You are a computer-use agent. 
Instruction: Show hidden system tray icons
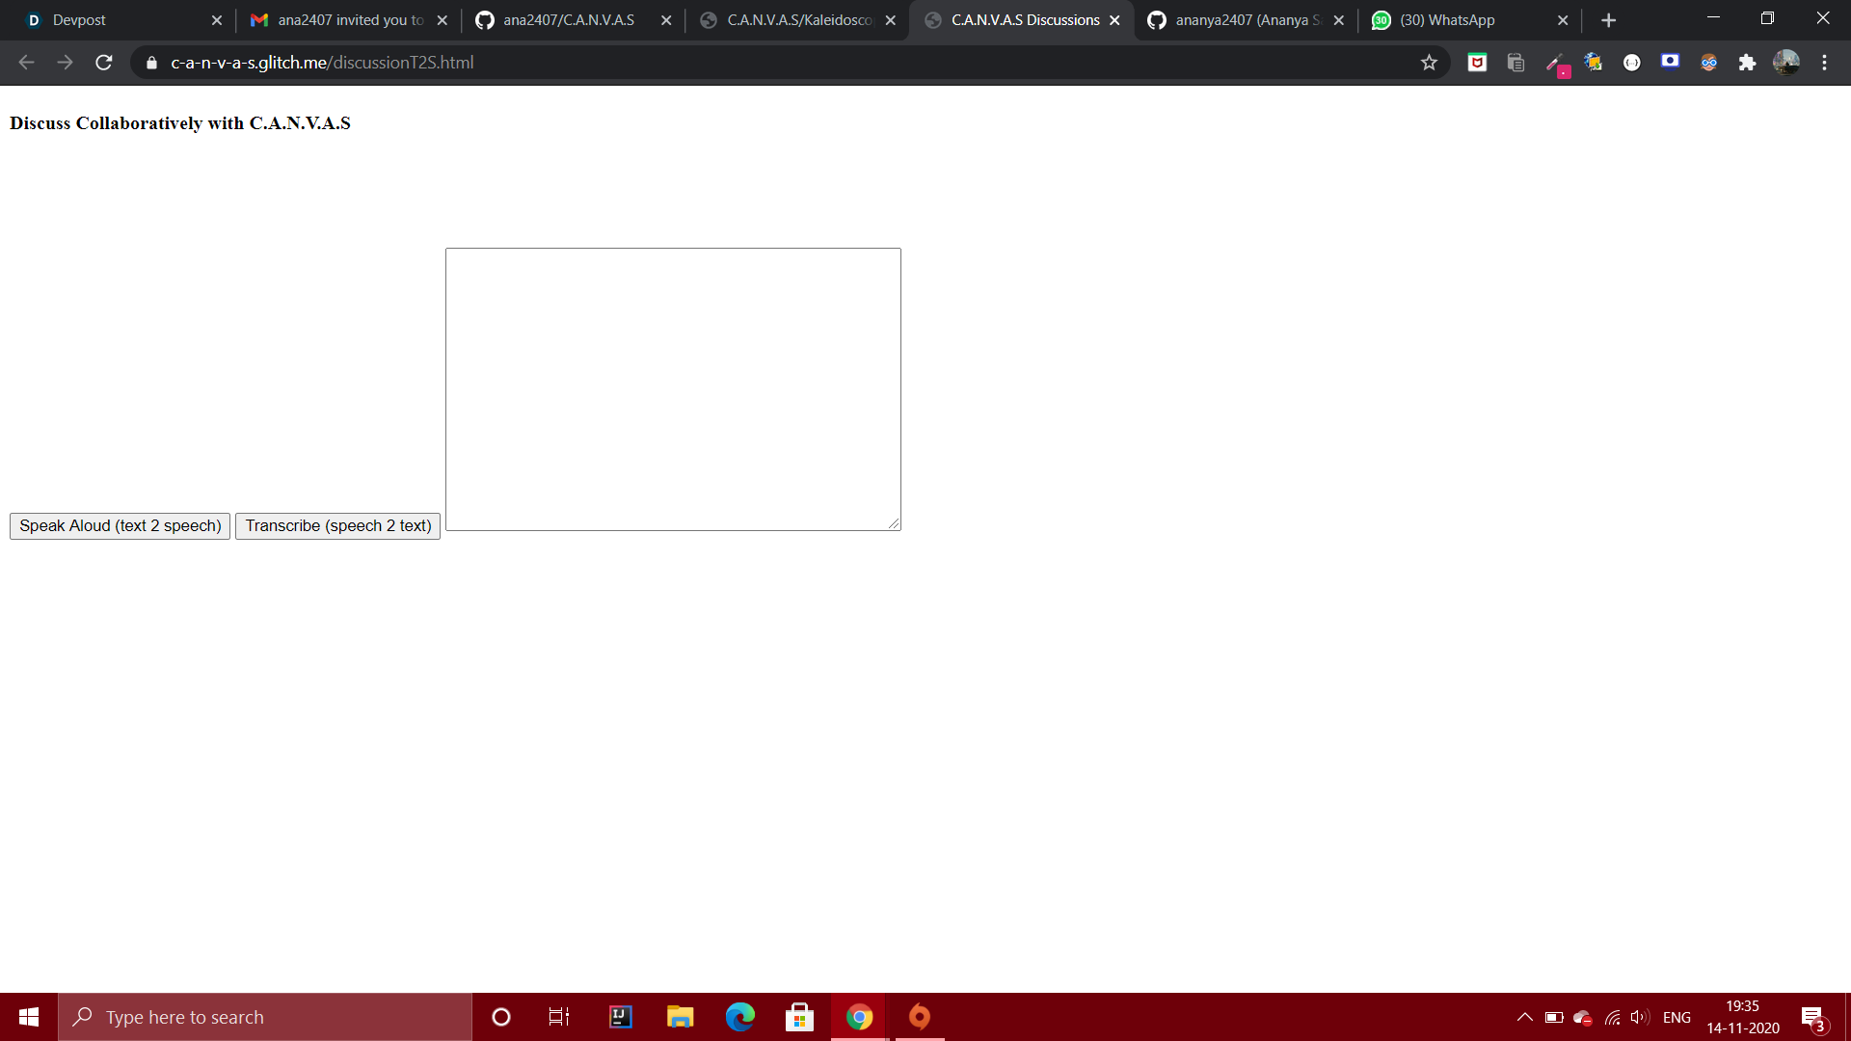[x=1524, y=1017]
